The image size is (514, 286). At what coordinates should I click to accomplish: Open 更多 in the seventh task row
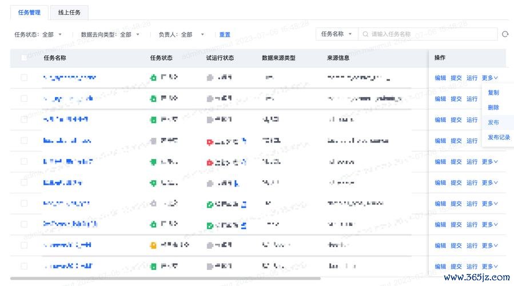click(x=490, y=204)
